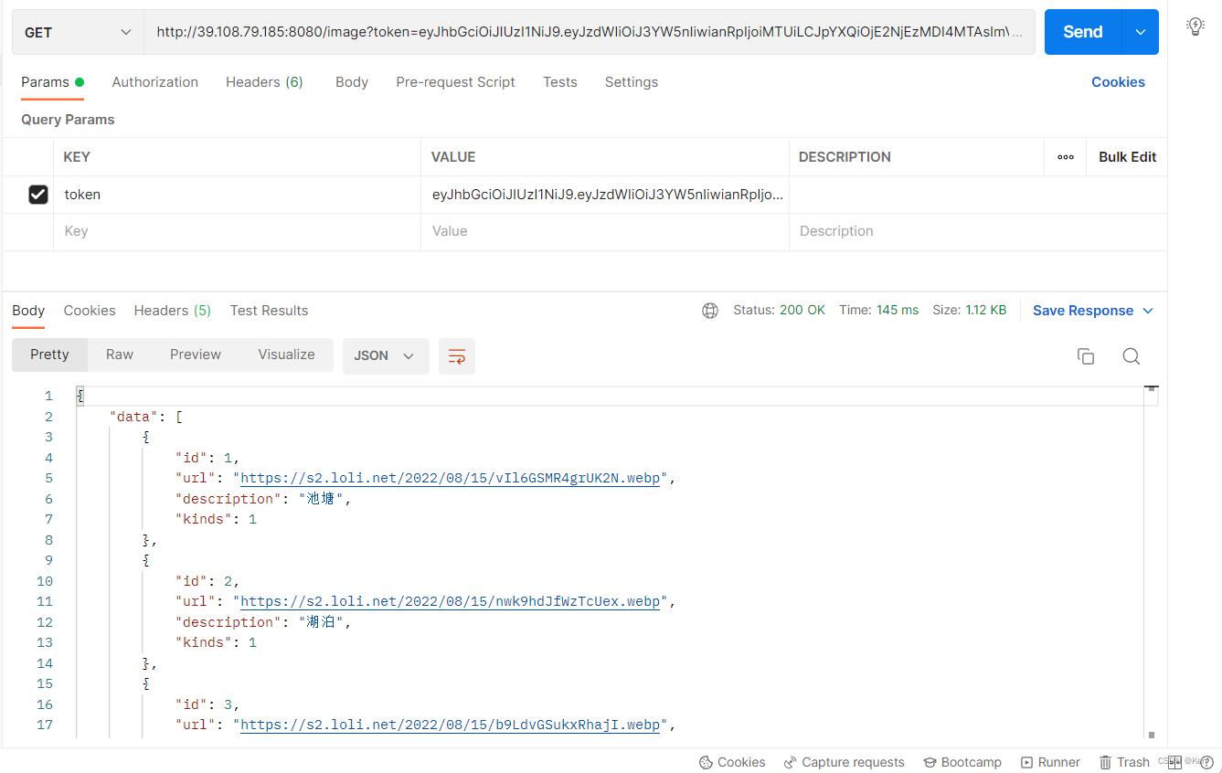Screen dimensions: 1222x773
Task: Toggle line wrapping in response body
Action: 456,356
